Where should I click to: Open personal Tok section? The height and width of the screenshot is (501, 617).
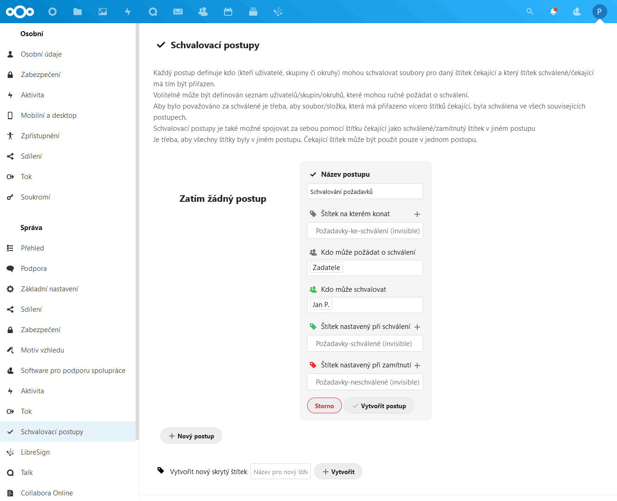[x=68, y=177]
